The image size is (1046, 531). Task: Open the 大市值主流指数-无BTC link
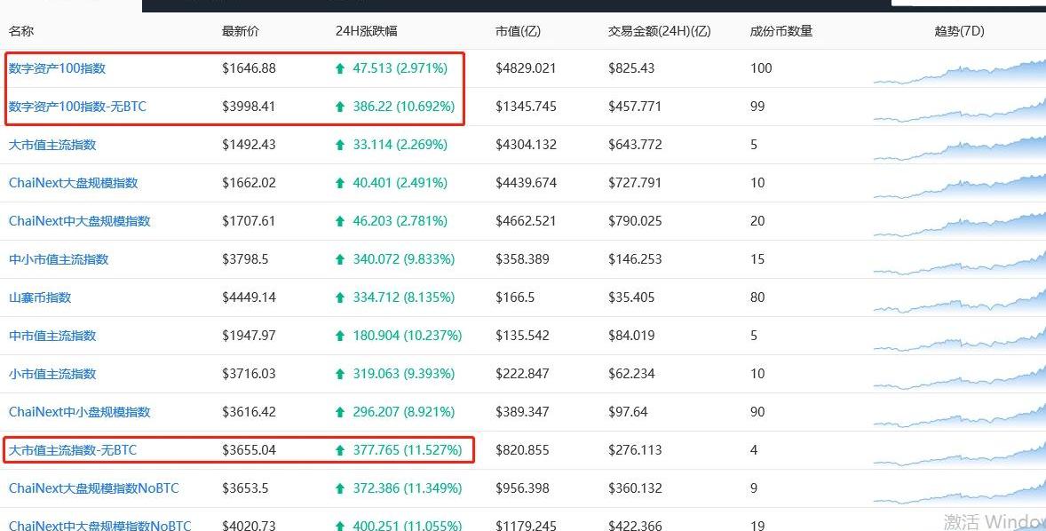(73, 450)
